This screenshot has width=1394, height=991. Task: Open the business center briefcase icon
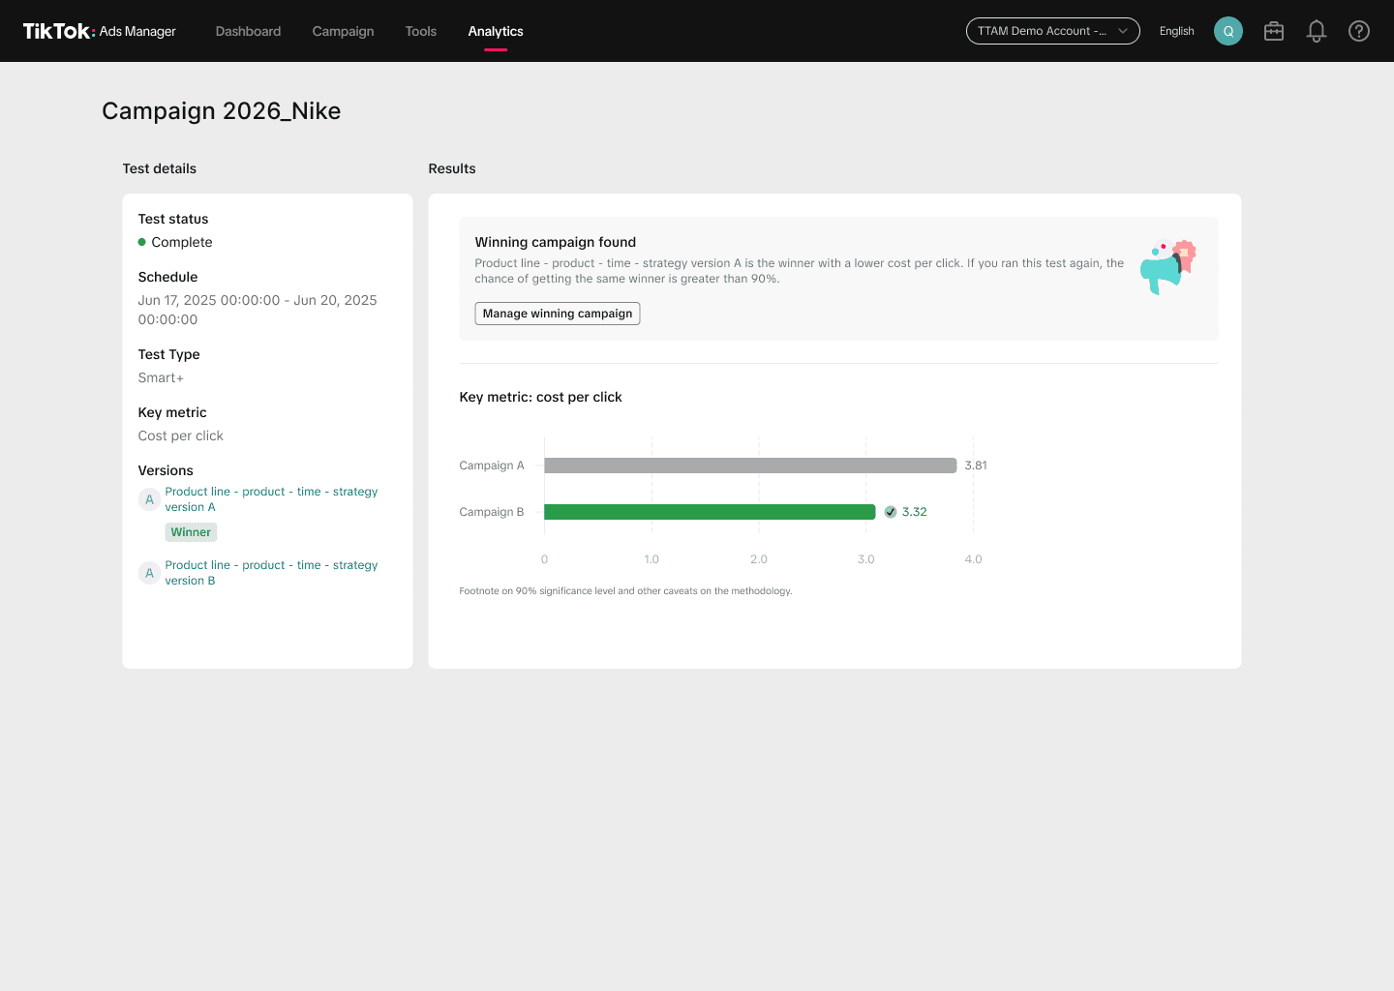click(x=1274, y=31)
